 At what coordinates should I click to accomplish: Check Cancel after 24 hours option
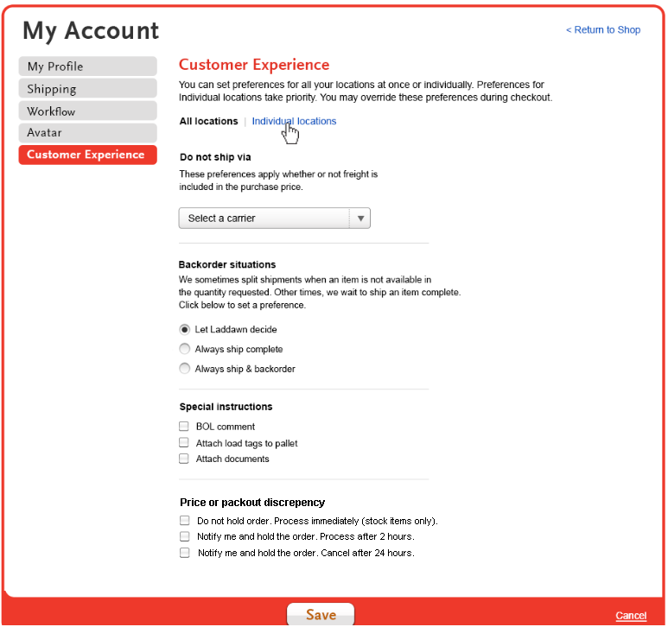pos(184,553)
